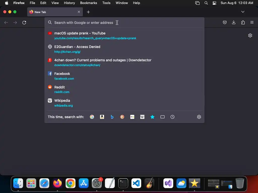Search bookmarks with the star icon
Viewport: 258px width, 193px height.
point(152,117)
